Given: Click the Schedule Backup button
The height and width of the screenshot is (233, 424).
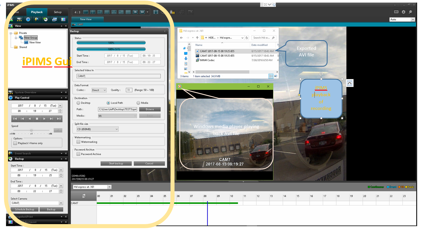Looking at the screenshot, I should pos(24,210).
